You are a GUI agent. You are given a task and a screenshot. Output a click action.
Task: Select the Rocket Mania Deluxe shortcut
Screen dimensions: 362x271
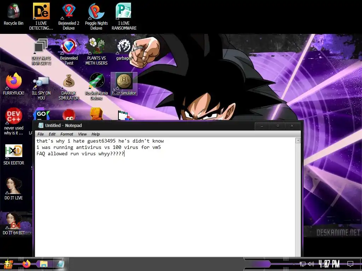pos(97,86)
